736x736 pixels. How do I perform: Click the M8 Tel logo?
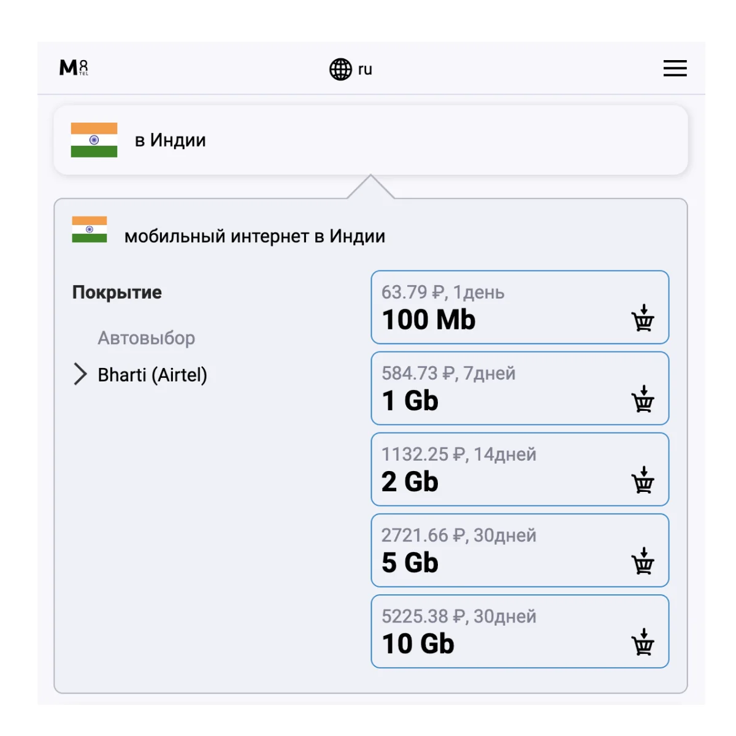click(x=74, y=67)
